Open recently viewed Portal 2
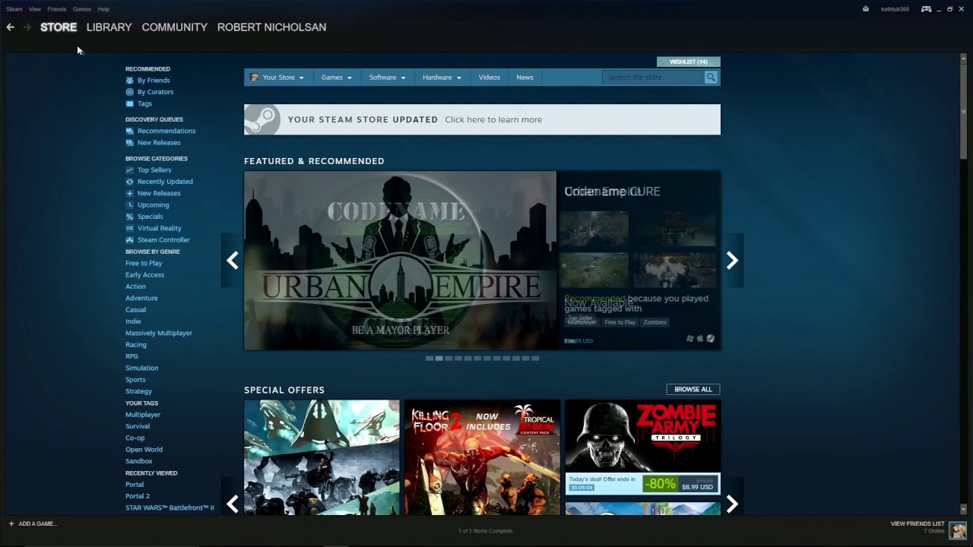Image resolution: width=973 pixels, height=547 pixels. [138, 496]
